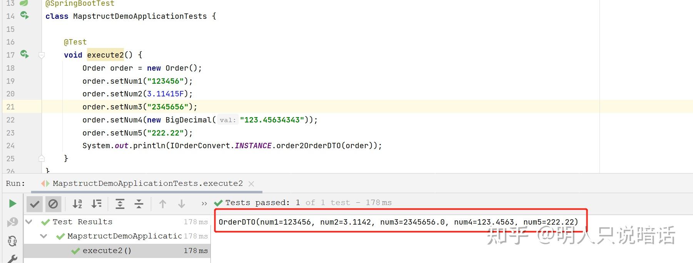693x263 pixels.
Task: Collapse the Test Results tree node
Action: coord(29,222)
